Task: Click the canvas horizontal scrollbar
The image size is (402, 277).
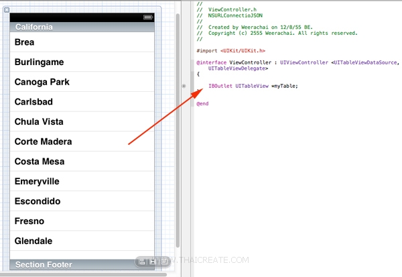Action: [x=83, y=274]
